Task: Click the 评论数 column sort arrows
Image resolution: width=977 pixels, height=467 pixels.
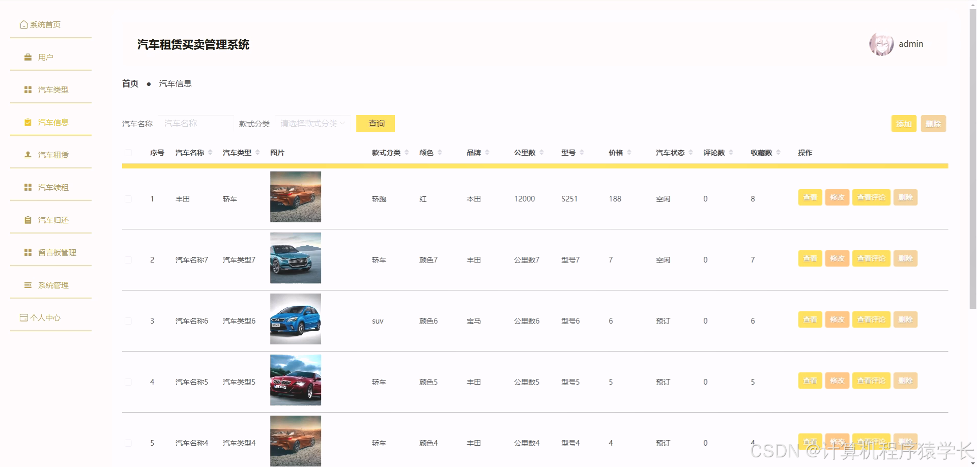Action: (731, 152)
